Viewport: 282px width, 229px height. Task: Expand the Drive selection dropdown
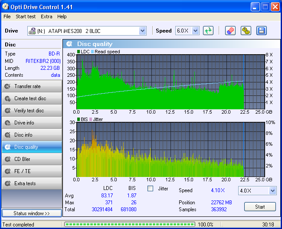tap(142, 31)
